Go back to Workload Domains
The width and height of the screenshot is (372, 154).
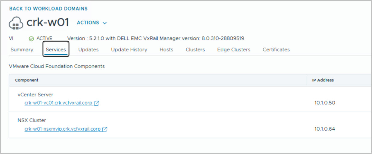(48, 9)
